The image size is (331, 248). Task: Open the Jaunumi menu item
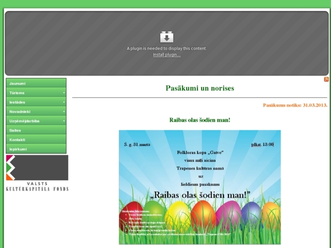pyautogui.click(x=36, y=83)
